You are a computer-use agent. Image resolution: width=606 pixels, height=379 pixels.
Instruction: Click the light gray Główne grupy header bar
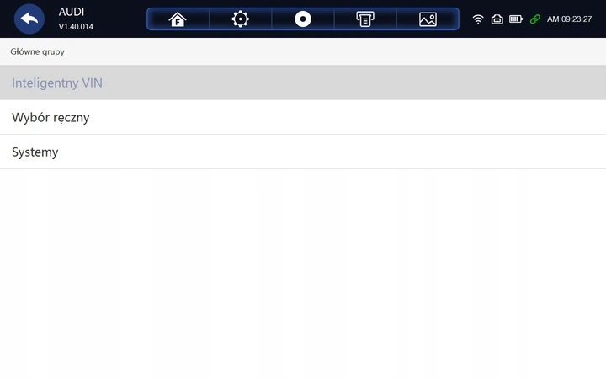(x=303, y=51)
